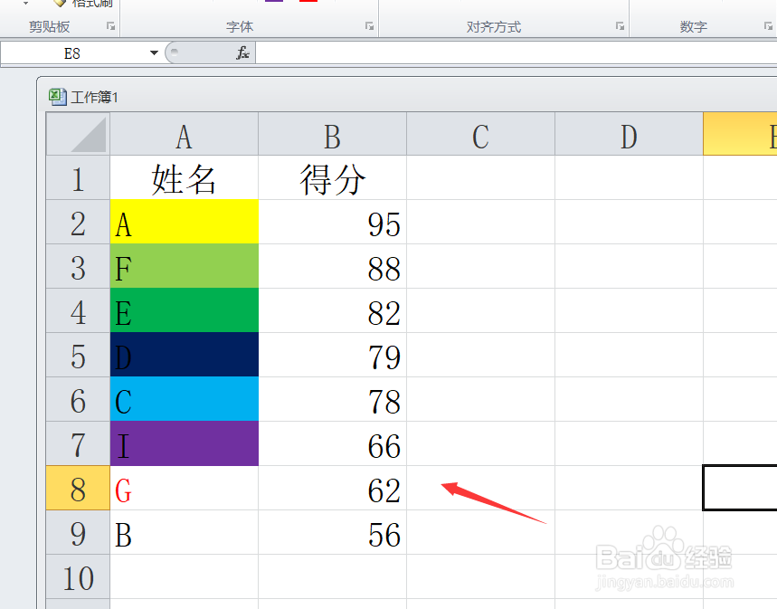This screenshot has height=609, width=777.
Task: Select the score cell 88
Action: coord(332,266)
